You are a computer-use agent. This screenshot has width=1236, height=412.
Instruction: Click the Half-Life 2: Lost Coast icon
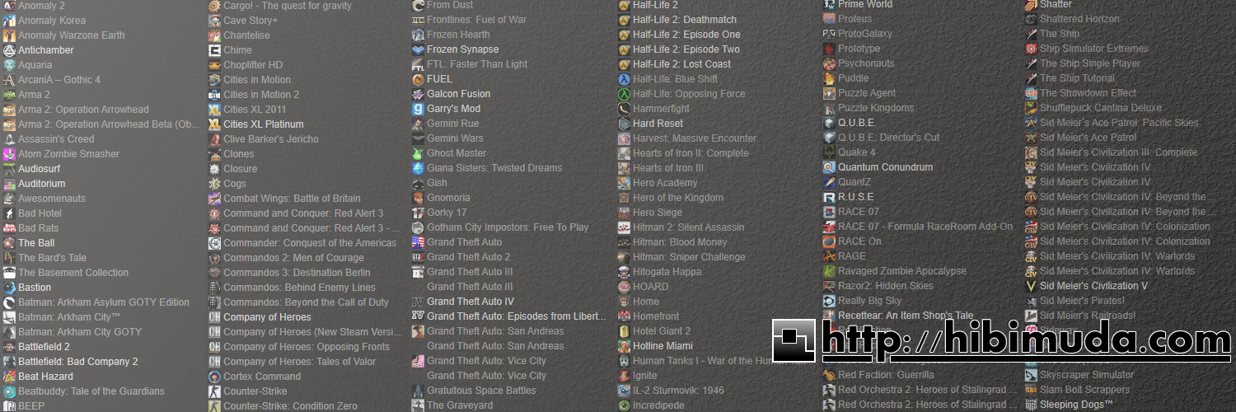(624, 64)
